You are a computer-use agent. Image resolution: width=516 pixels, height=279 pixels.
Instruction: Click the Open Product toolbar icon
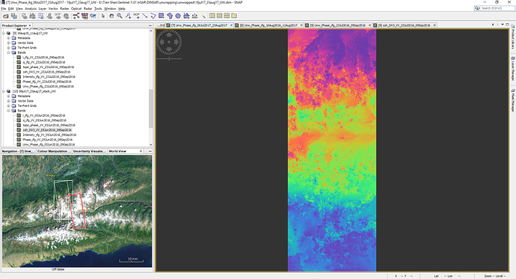5,16
